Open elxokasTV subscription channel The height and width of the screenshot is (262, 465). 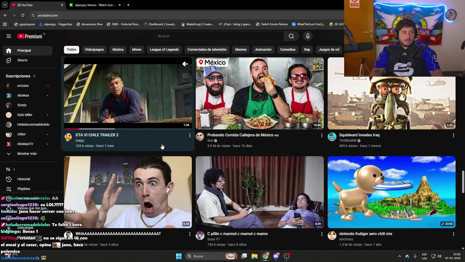[28, 144]
